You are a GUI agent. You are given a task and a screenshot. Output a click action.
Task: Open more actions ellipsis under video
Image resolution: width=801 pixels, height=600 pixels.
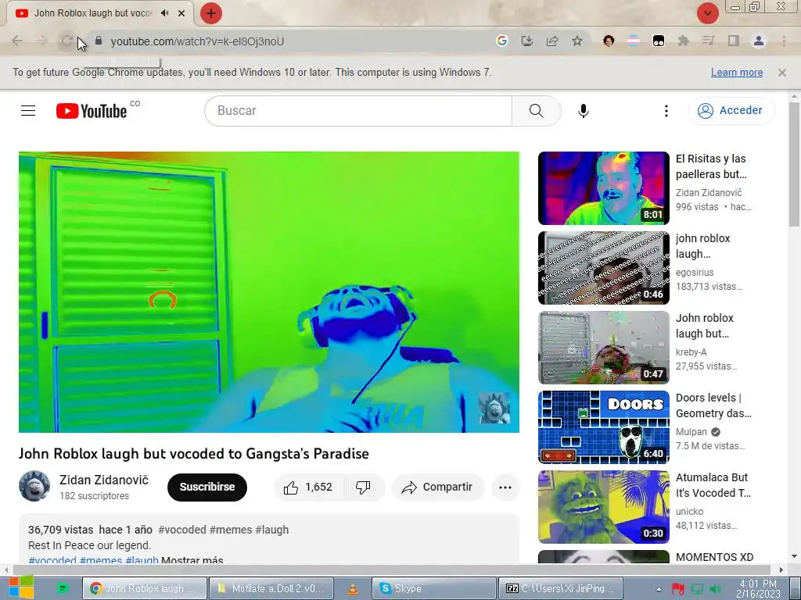(505, 487)
